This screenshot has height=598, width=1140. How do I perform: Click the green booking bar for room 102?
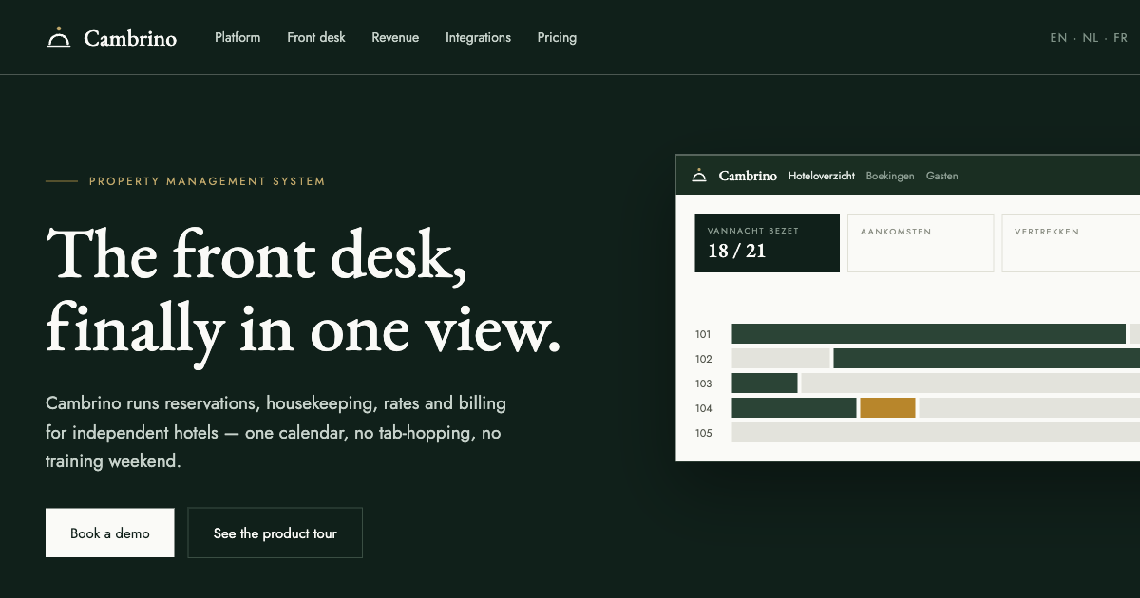point(986,359)
